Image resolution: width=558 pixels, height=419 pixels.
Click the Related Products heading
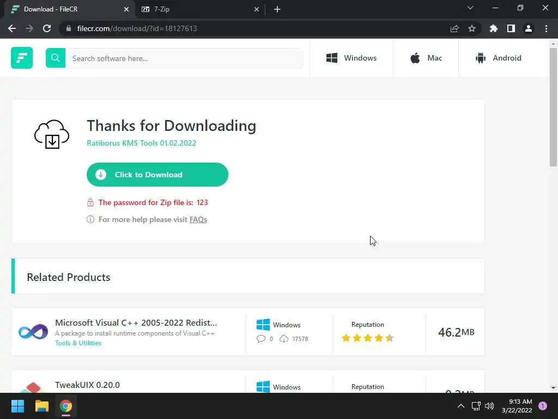click(x=68, y=277)
